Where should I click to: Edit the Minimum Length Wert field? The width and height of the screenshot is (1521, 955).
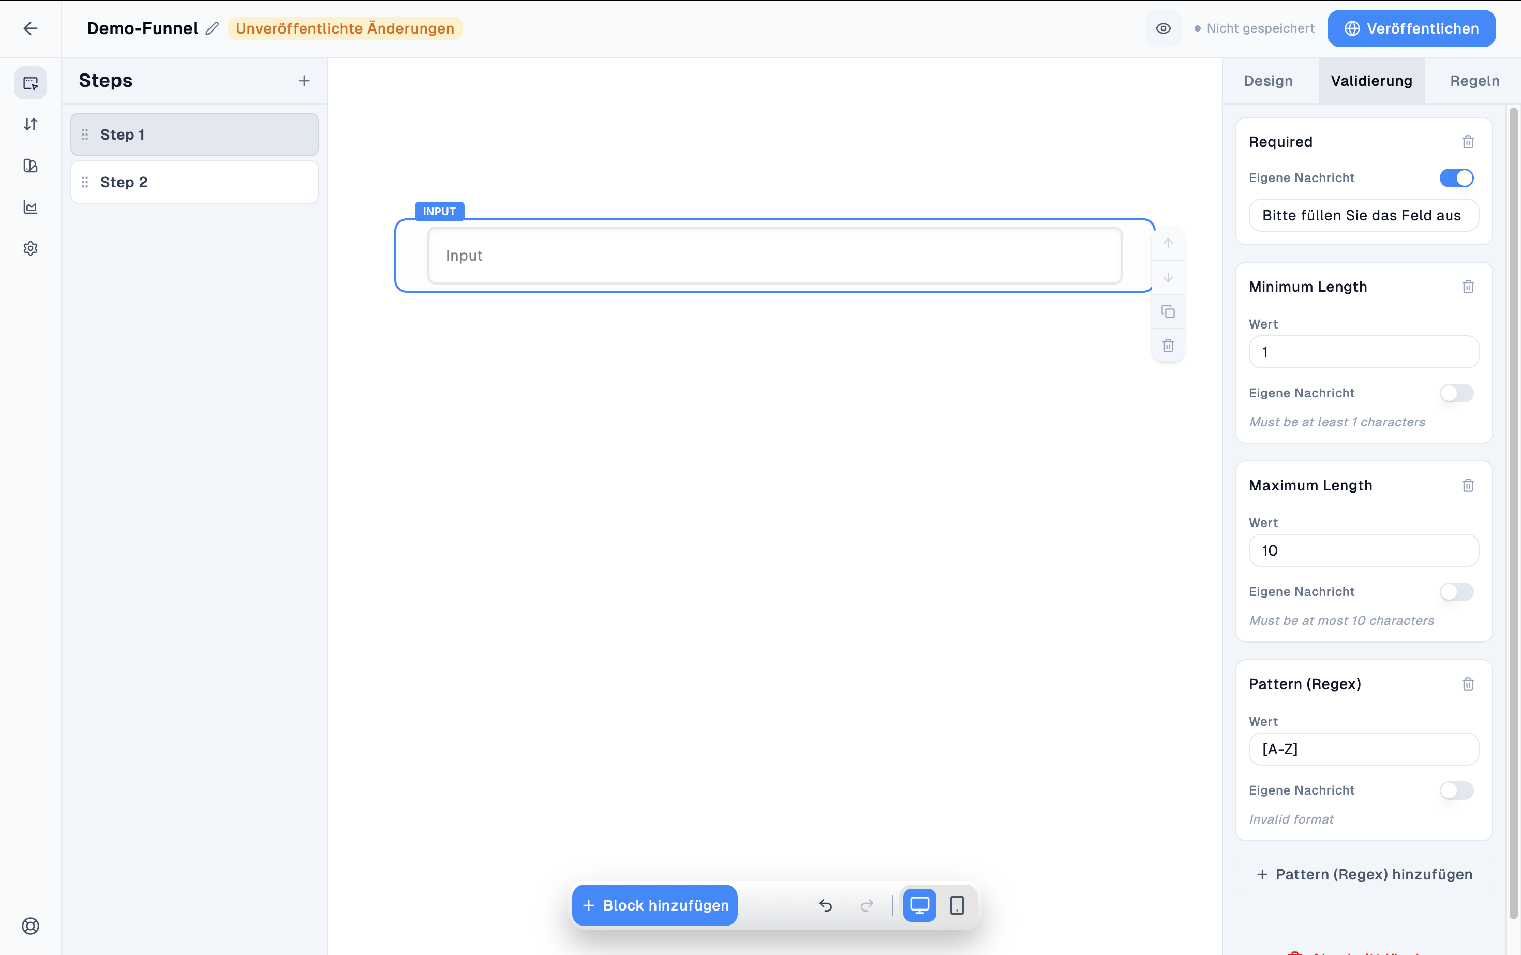pyautogui.click(x=1364, y=352)
